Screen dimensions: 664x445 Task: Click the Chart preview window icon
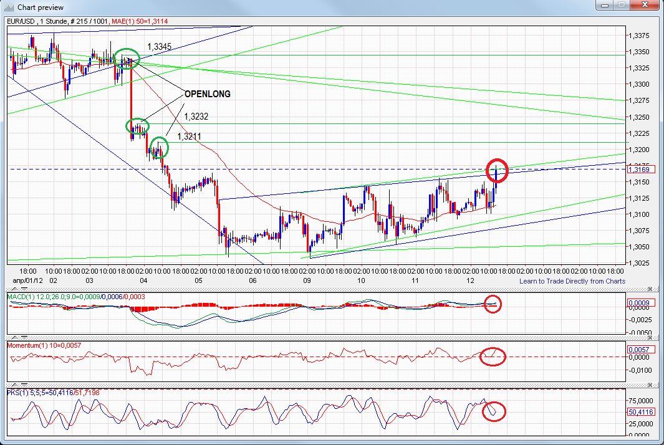pyautogui.click(x=9, y=7)
